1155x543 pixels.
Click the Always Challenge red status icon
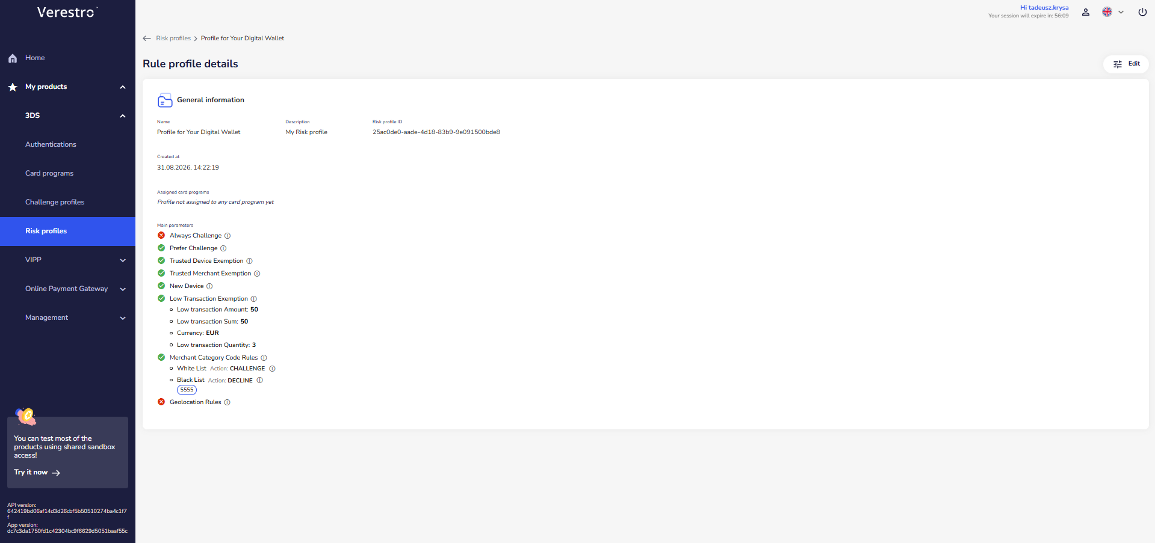tap(161, 236)
